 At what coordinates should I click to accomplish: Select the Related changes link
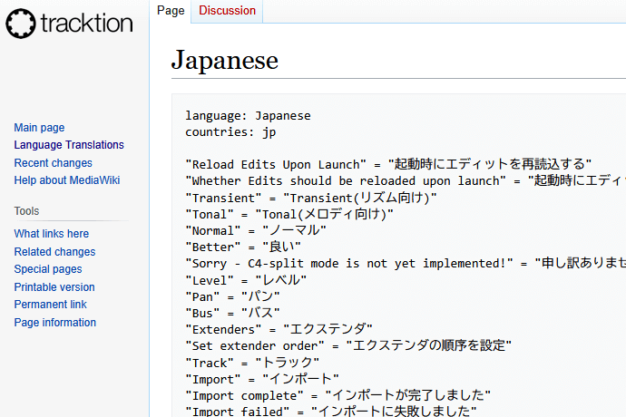pyautogui.click(x=54, y=252)
